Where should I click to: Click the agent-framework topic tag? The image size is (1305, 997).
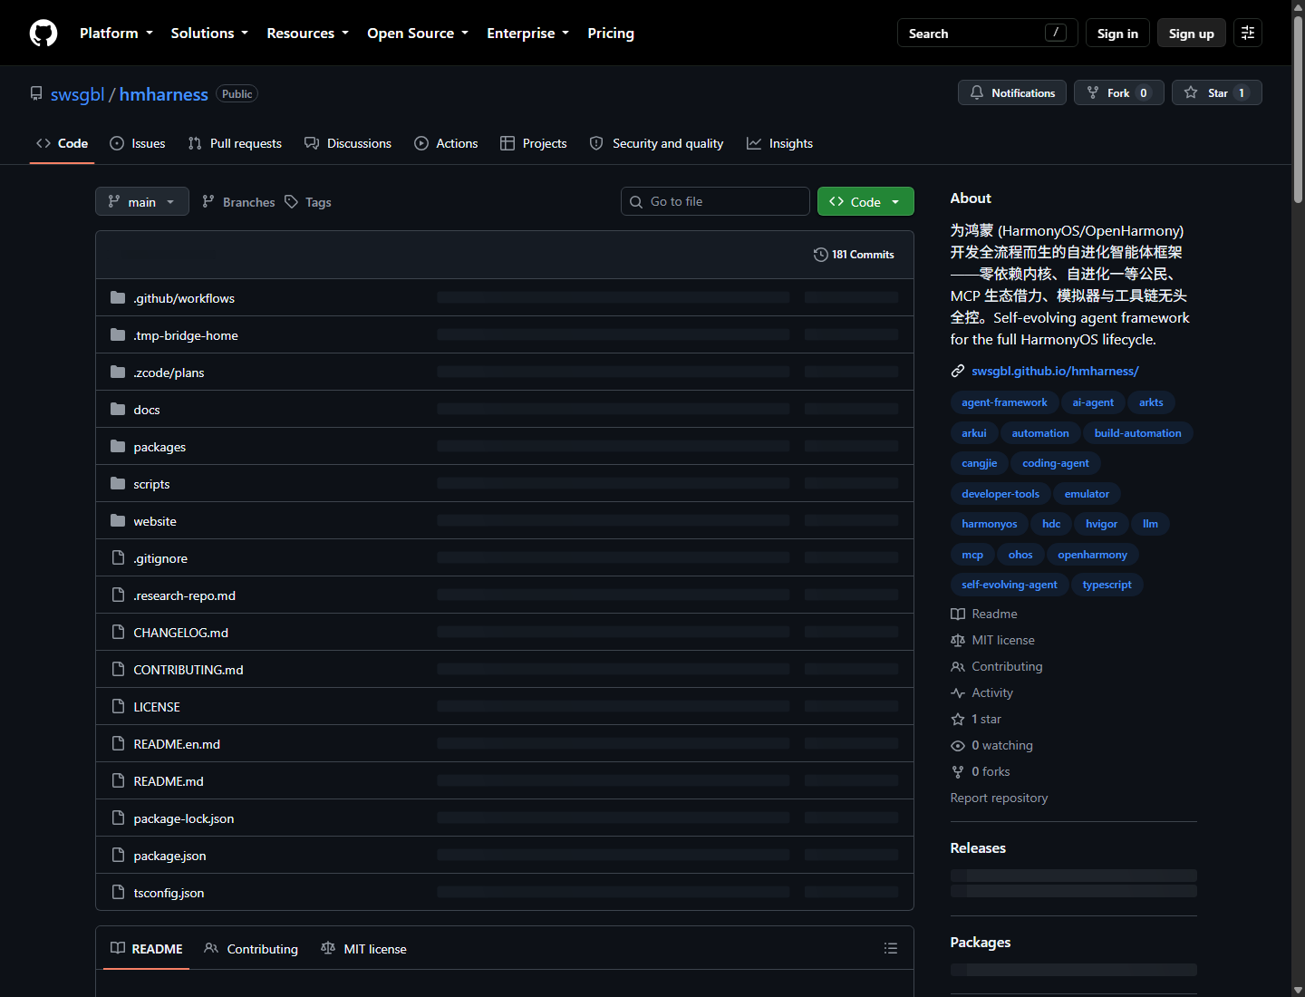pyautogui.click(x=1004, y=402)
